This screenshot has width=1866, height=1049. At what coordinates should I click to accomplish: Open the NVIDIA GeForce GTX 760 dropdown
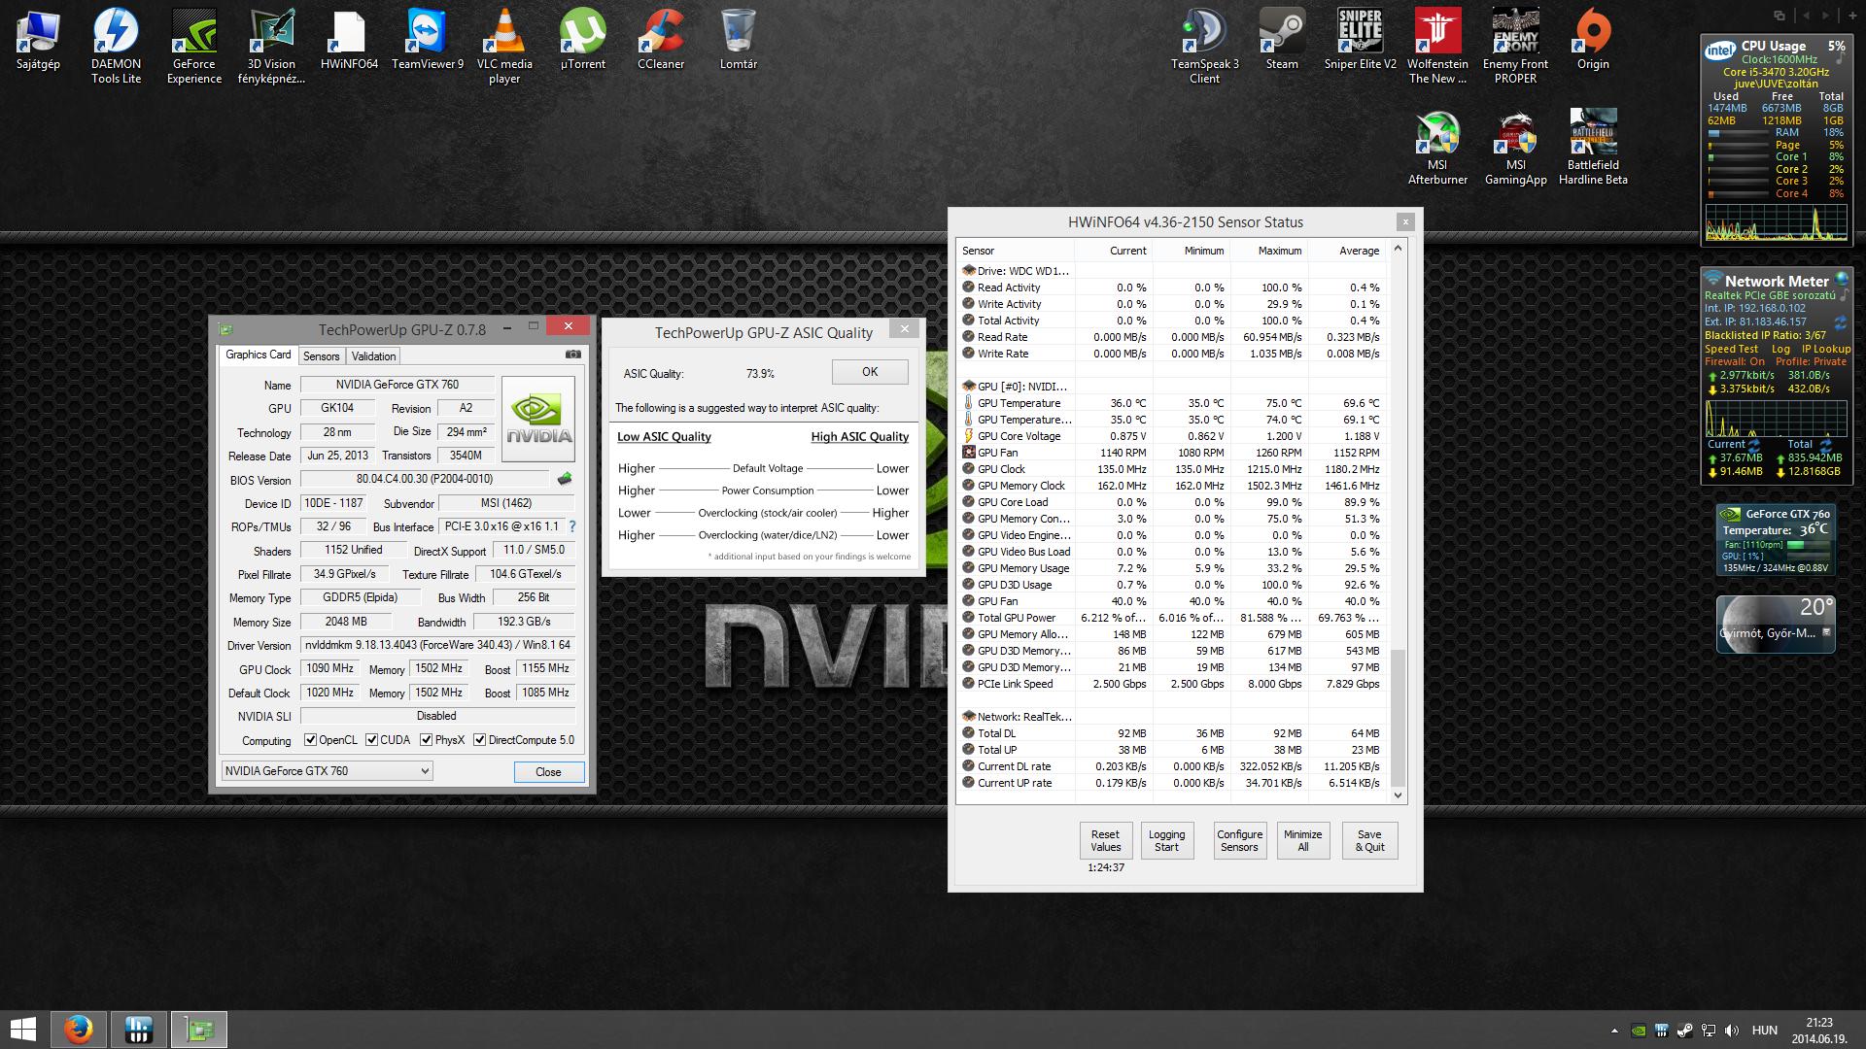(328, 771)
